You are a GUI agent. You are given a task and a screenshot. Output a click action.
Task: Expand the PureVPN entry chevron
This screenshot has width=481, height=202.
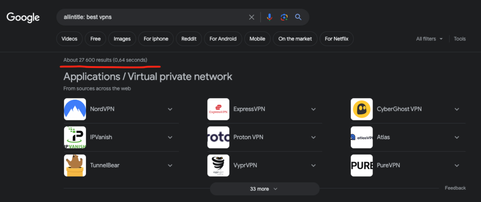click(x=457, y=165)
